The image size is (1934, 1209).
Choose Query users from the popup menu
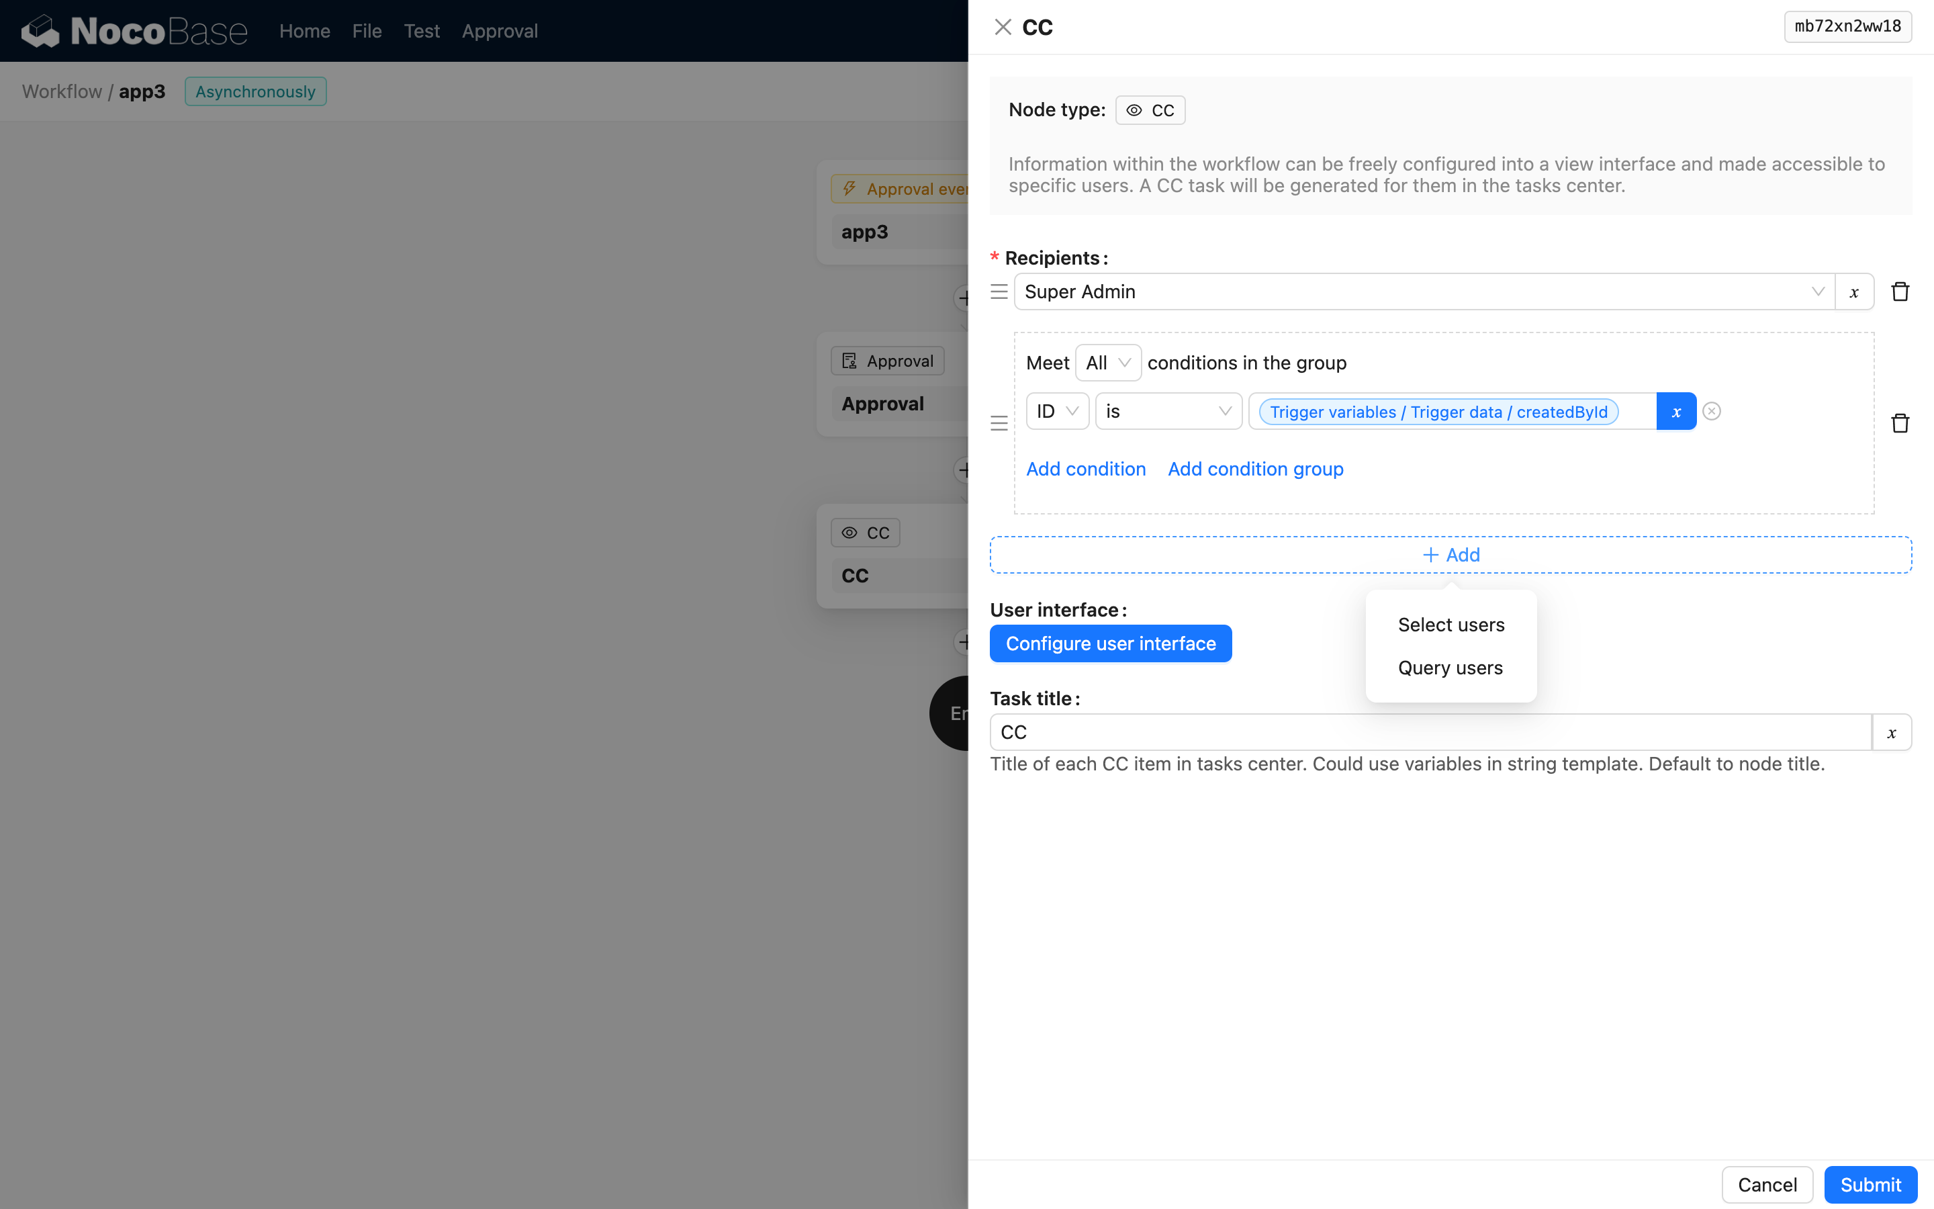(1450, 668)
